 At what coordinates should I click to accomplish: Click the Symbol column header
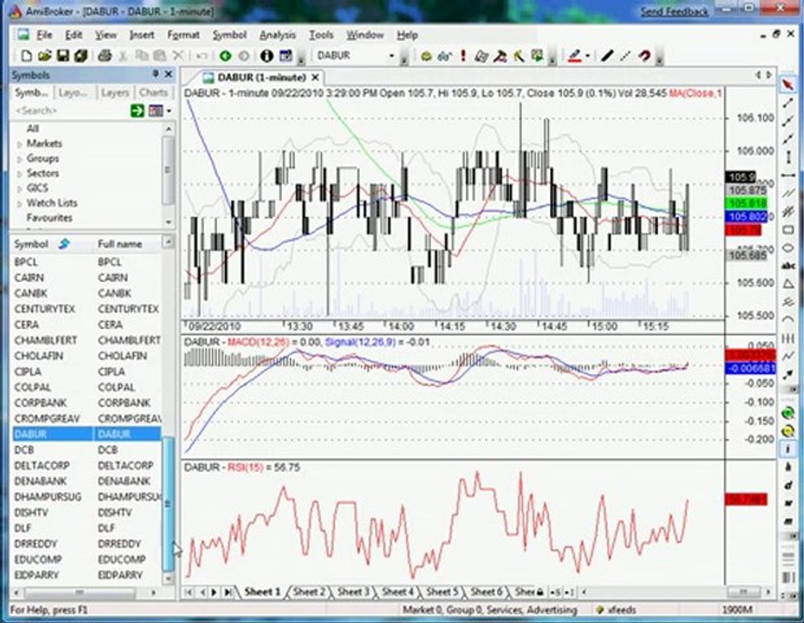click(31, 244)
